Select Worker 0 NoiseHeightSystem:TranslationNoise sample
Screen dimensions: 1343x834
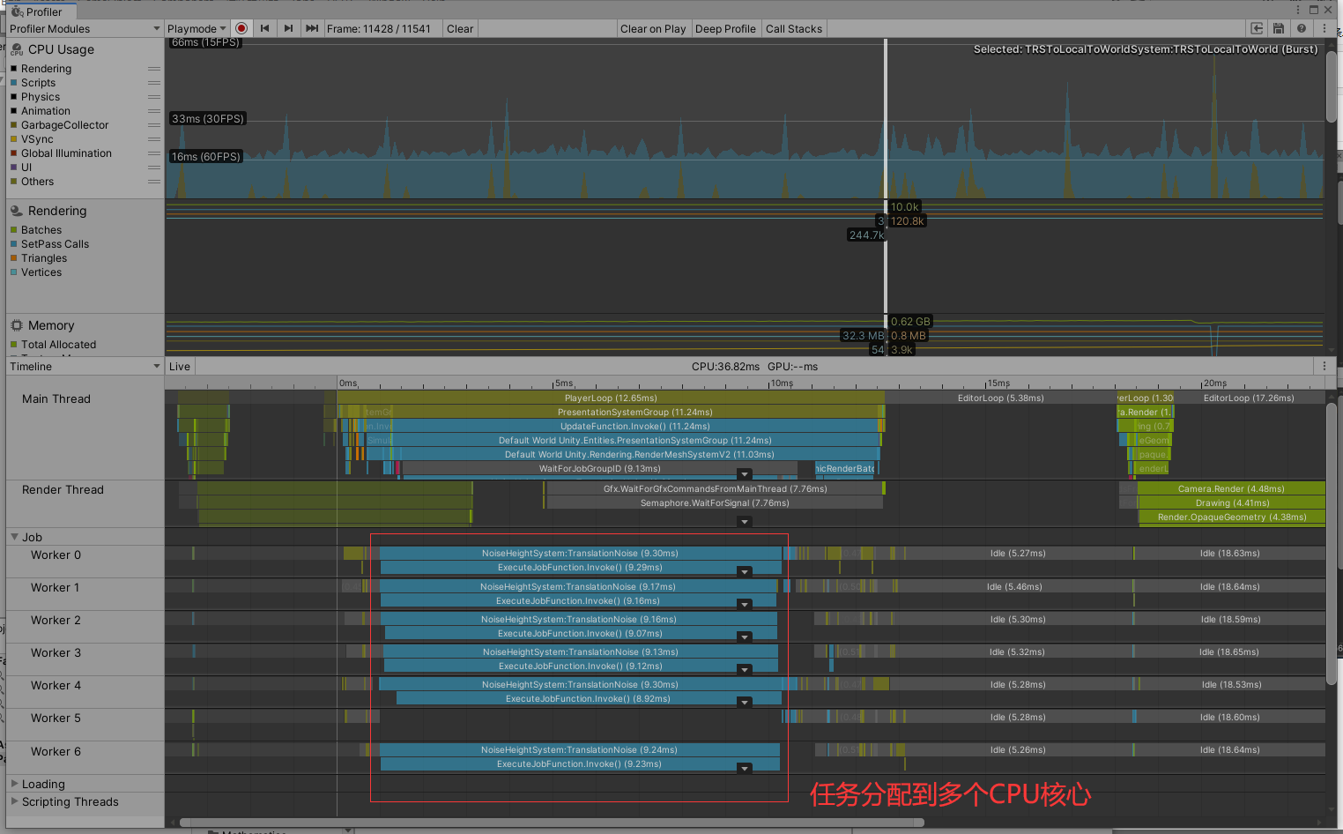pyautogui.click(x=580, y=554)
